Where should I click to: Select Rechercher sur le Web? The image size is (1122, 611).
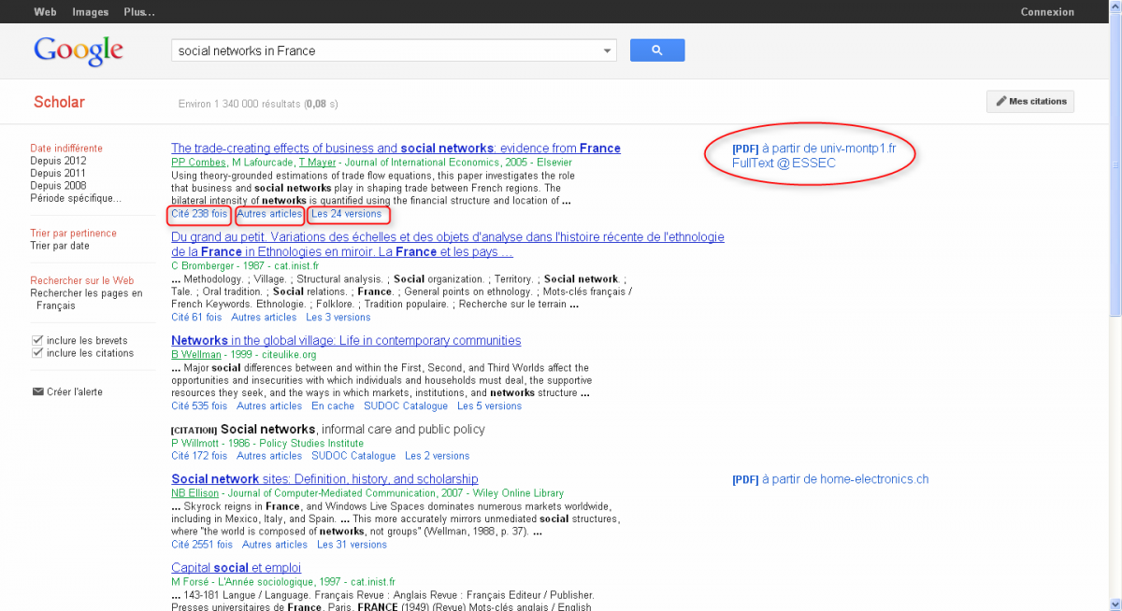coord(81,280)
